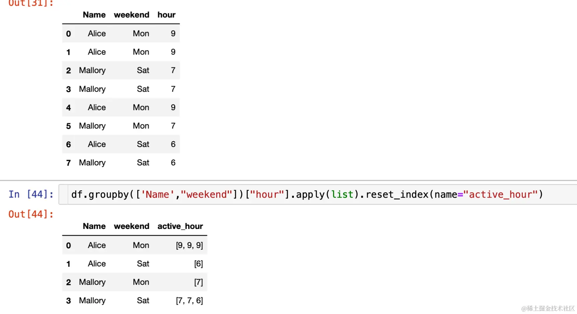Click the 'Name' header in top table
The height and width of the screenshot is (314, 577).
pos(94,15)
